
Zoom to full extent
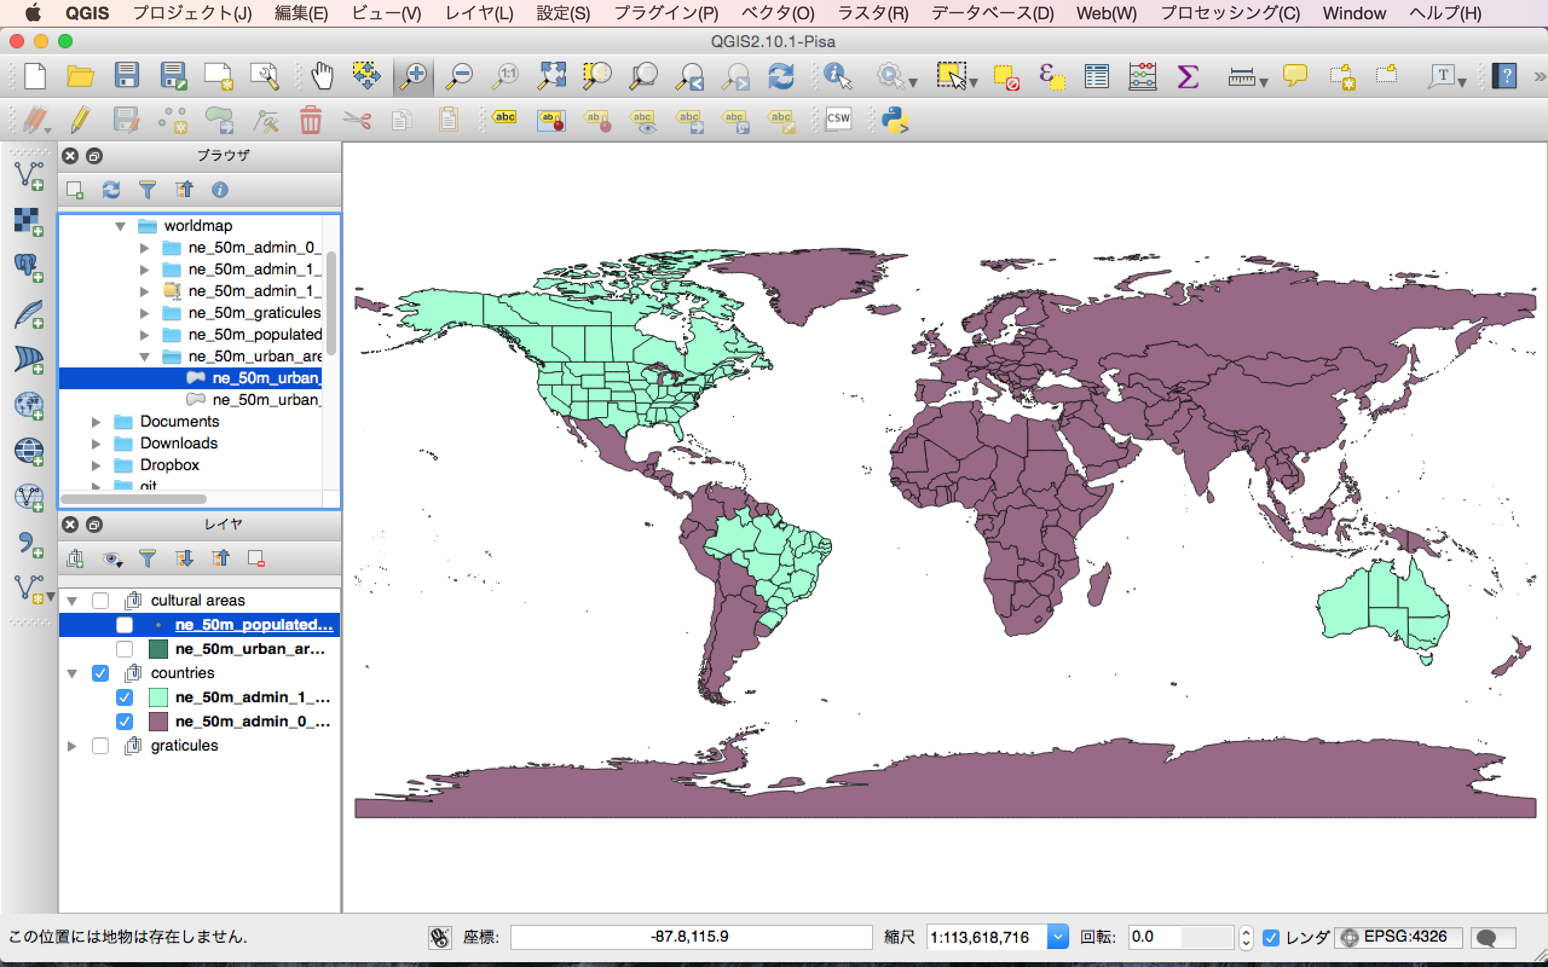pyautogui.click(x=551, y=76)
